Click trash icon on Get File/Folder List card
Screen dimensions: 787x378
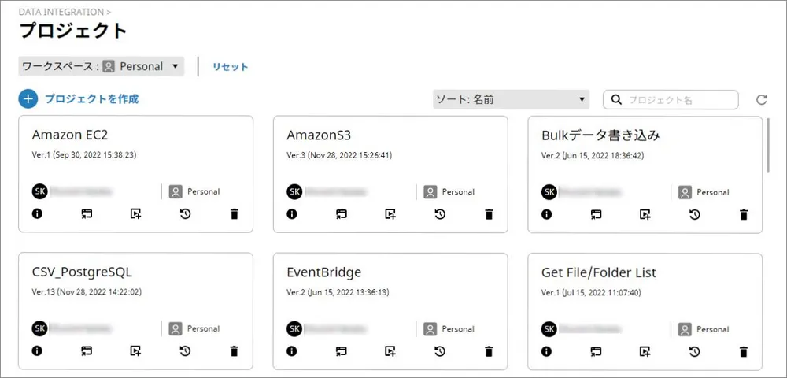tap(744, 351)
